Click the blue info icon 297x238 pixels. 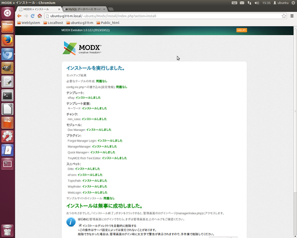(x=71, y=222)
